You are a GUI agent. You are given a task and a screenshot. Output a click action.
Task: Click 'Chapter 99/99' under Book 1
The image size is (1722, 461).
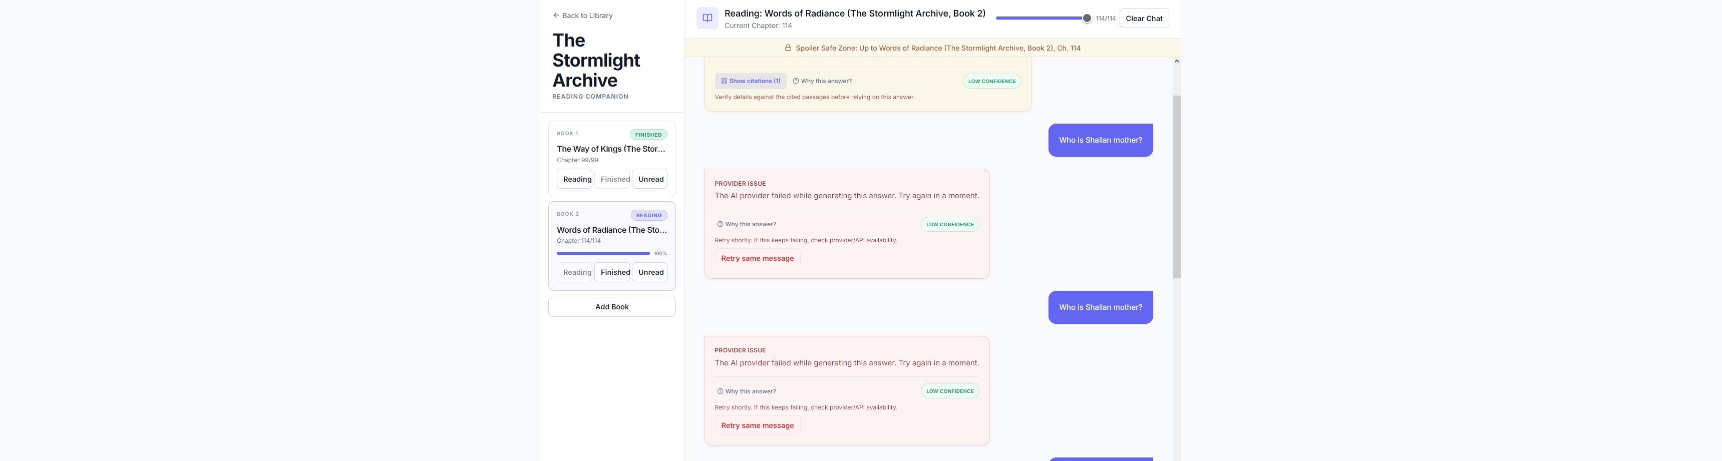coord(577,160)
